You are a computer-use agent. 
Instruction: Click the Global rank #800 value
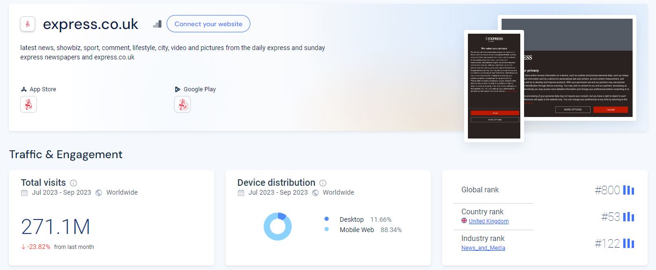click(607, 190)
